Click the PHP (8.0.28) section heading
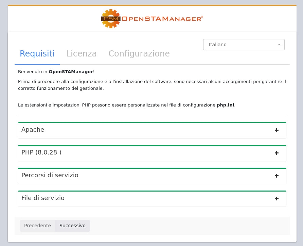The width and height of the screenshot is (303, 246). 41,152
